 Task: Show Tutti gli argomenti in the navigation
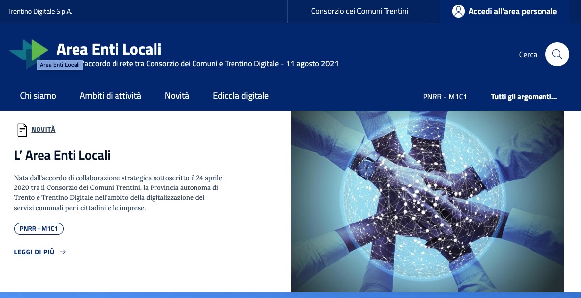point(524,97)
